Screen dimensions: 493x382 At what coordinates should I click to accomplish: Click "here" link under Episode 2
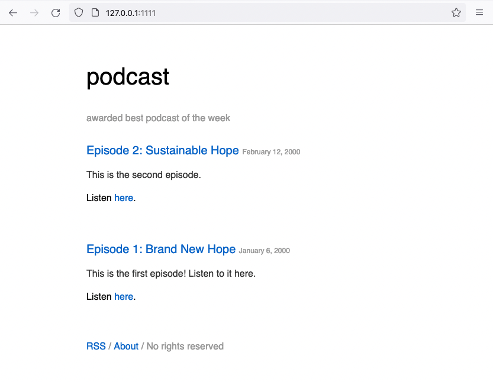coord(124,198)
